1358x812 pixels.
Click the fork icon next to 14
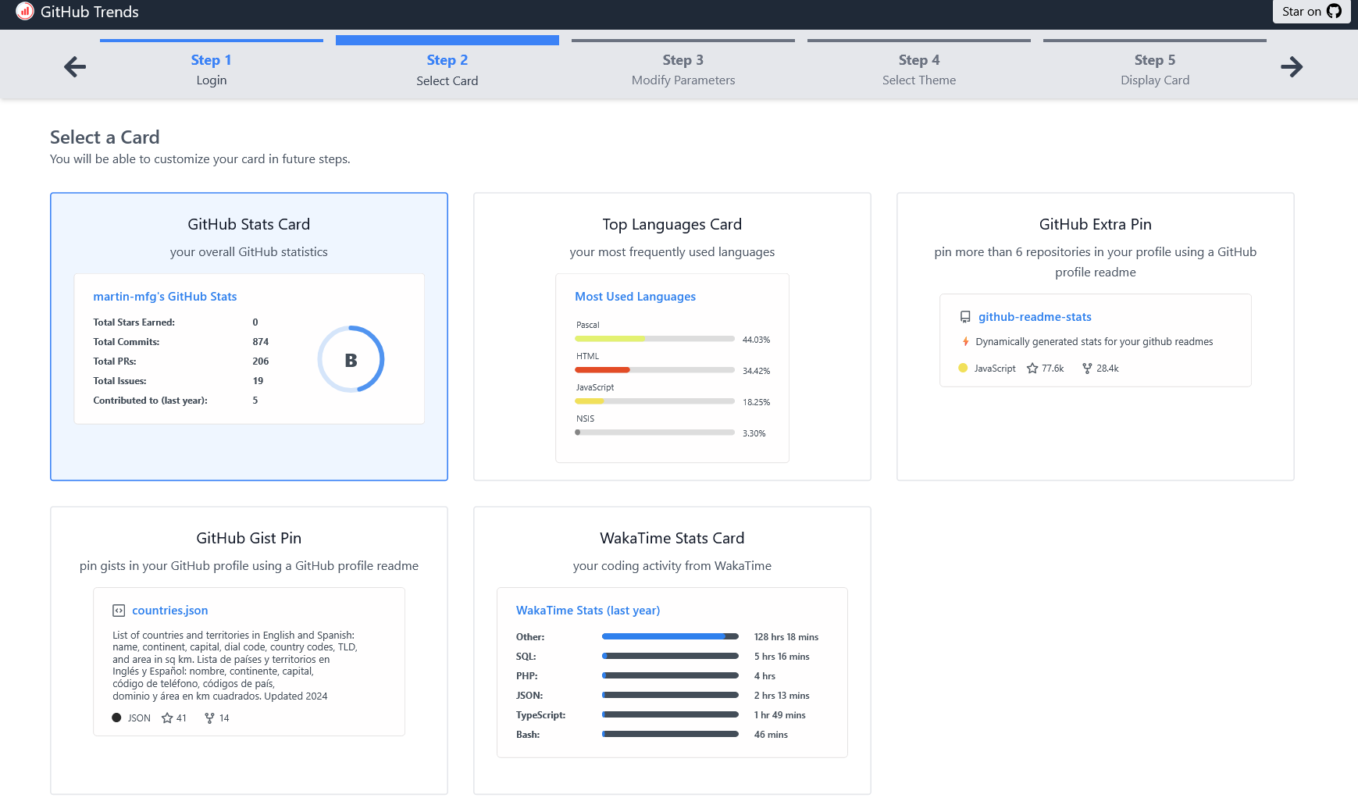(209, 718)
